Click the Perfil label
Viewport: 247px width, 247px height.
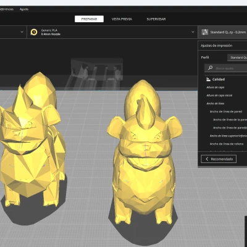(205, 57)
